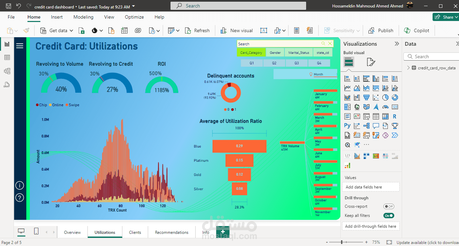The image size is (459, 246).
Task: Click the Enter data table icon
Action: coord(124,30)
